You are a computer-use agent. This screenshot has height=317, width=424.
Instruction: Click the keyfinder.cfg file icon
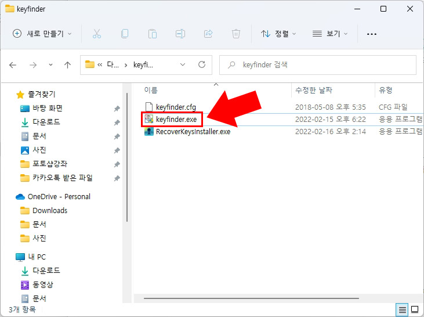click(x=148, y=107)
